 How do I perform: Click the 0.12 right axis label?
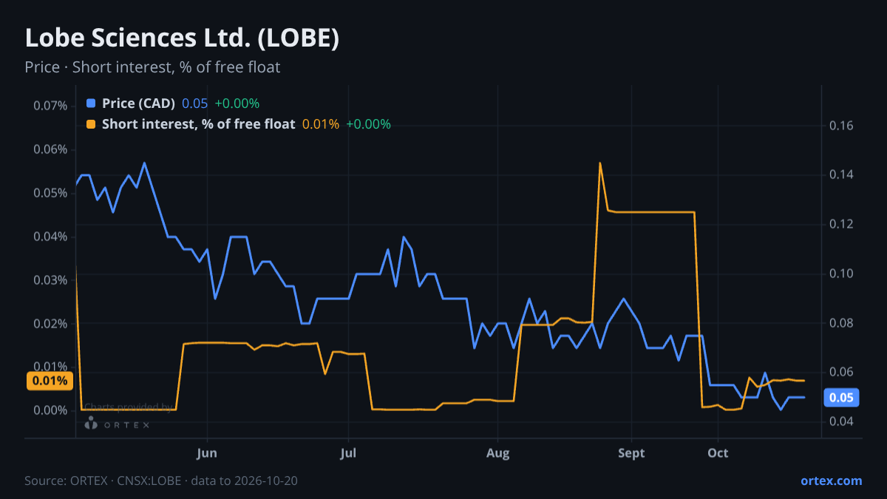[842, 224]
